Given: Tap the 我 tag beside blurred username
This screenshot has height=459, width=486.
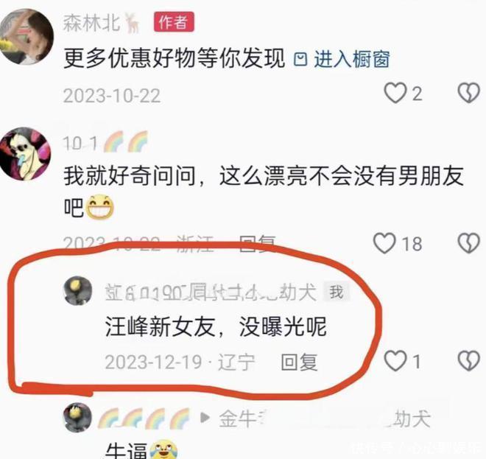Looking at the screenshot, I should click(337, 292).
